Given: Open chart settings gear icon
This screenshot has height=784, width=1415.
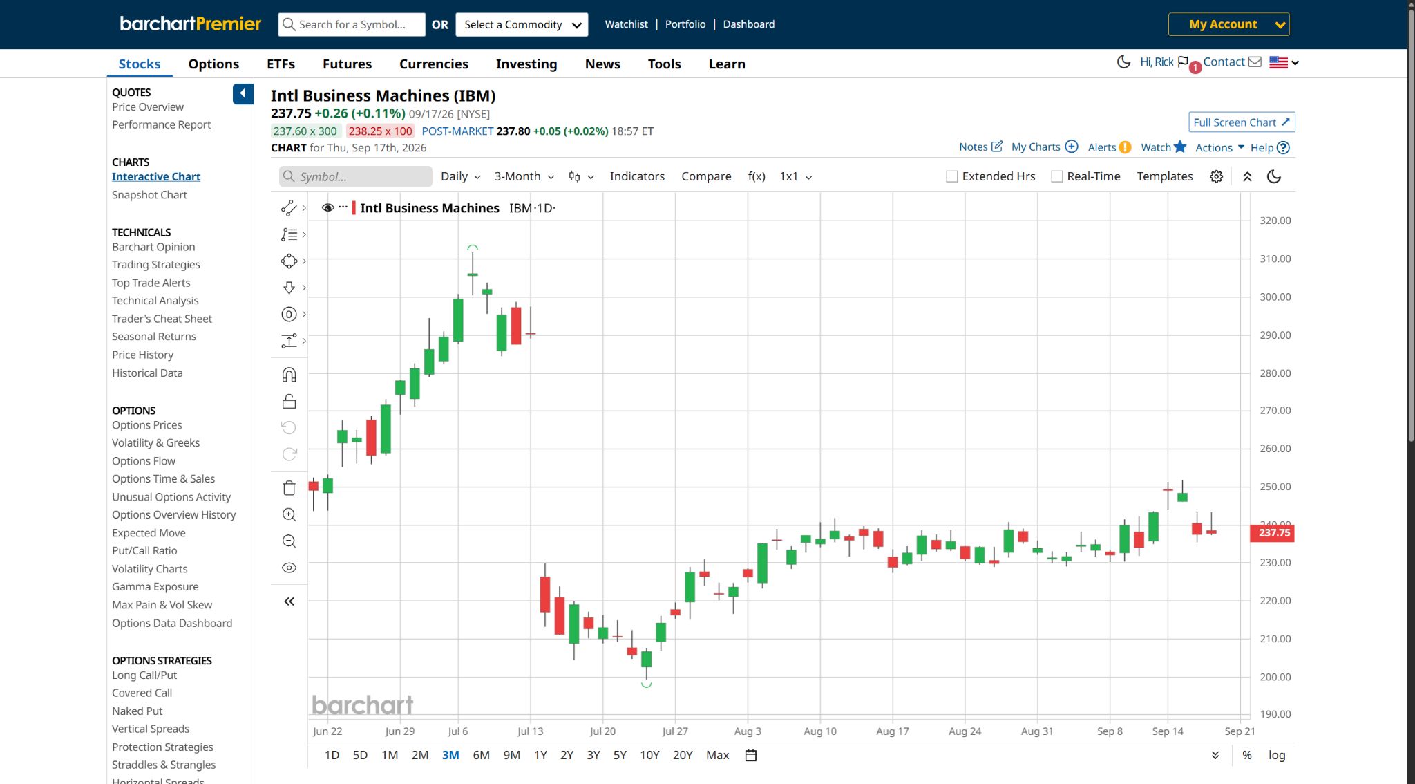Looking at the screenshot, I should pos(1217,177).
